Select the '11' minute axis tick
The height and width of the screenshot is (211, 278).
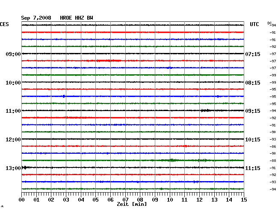[184, 199]
